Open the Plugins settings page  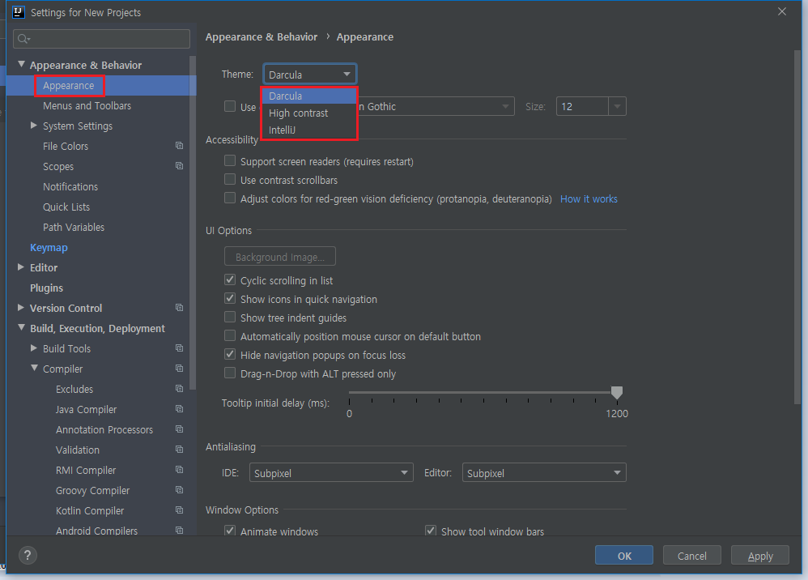click(46, 288)
